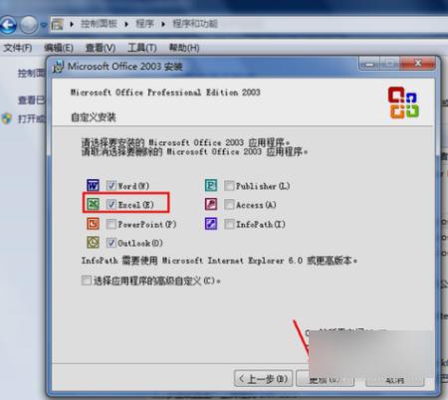Click the 查看已 sidebar link

pyautogui.click(x=32, y=100)
